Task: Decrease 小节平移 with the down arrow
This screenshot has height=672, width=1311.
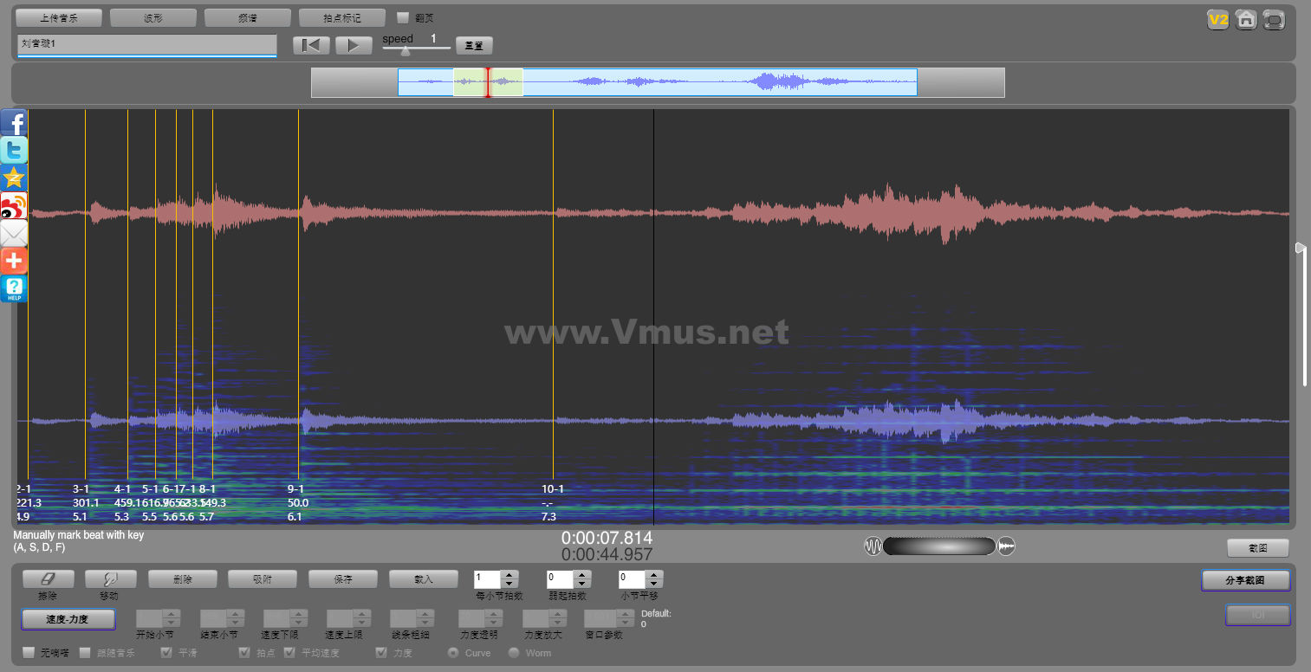Action: coord(654,584)
